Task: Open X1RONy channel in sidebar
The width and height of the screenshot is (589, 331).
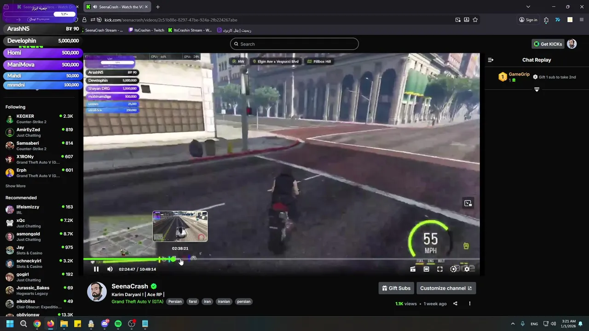Action: pos(39,160)
